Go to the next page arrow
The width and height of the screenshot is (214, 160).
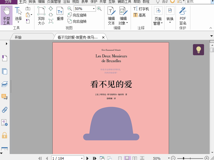[x=87, y=158]
